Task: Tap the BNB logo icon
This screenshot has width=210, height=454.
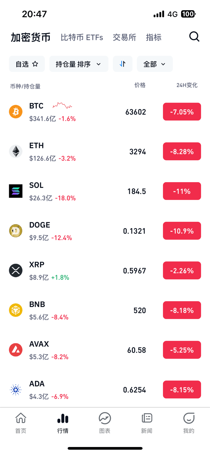Action: tap(16, 310)
